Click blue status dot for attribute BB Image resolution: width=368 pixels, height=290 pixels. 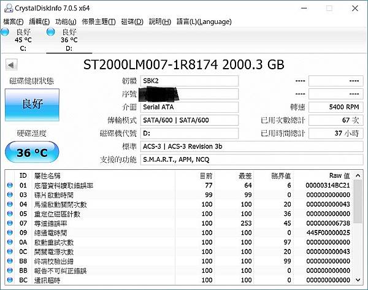[10, 270]
